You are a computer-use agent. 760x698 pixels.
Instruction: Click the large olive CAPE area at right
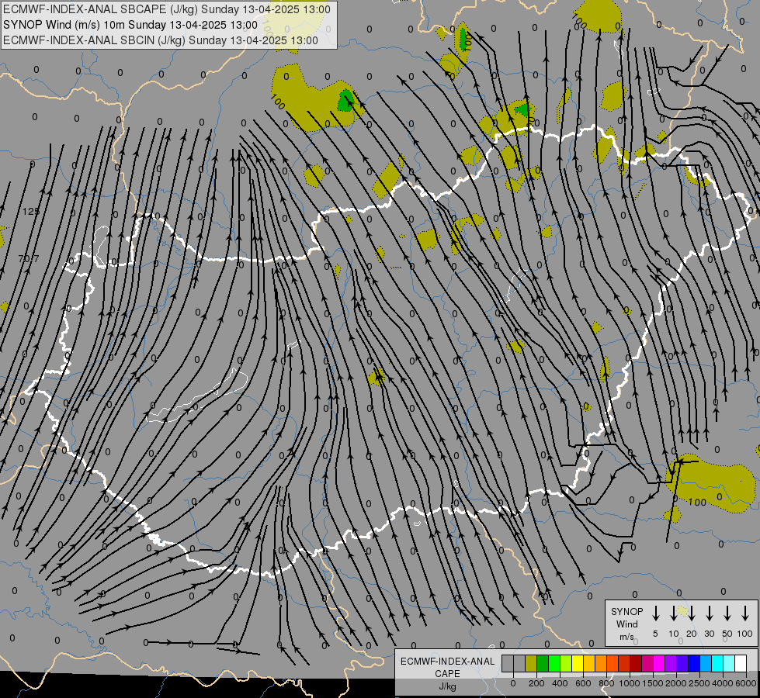coord(713,485)
